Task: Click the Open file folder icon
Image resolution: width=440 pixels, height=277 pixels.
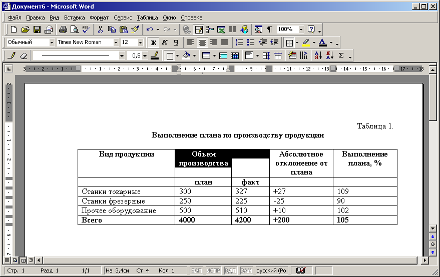Action: click(25, 29)
